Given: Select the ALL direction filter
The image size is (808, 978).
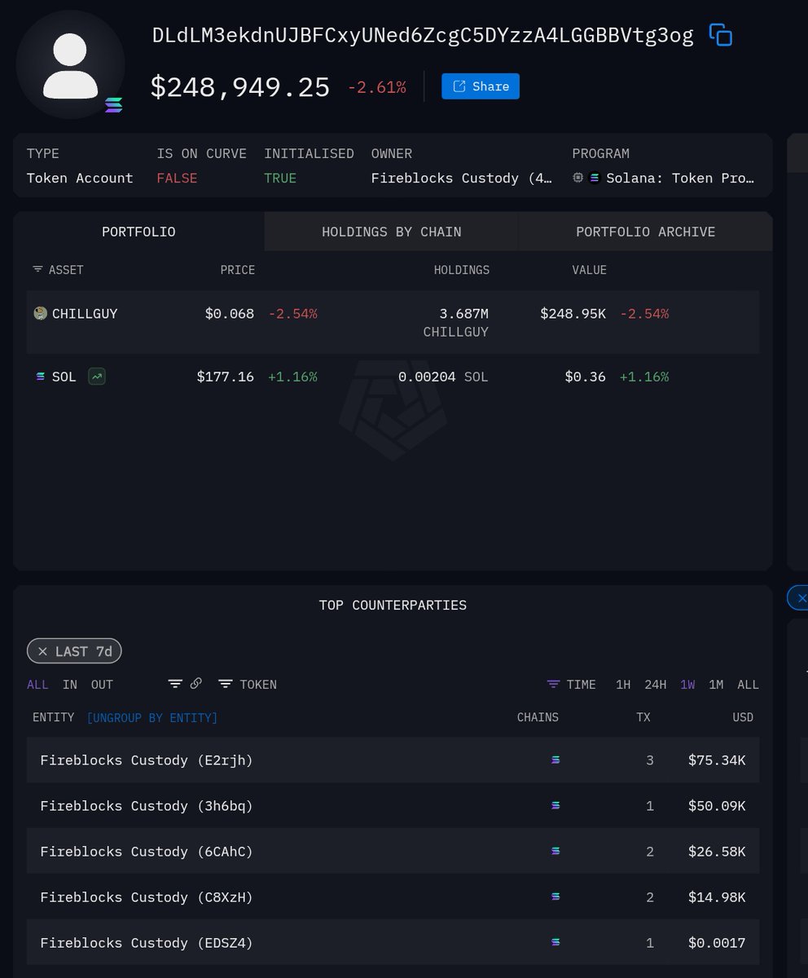Looking at the screenshot, I should point(37,685).
